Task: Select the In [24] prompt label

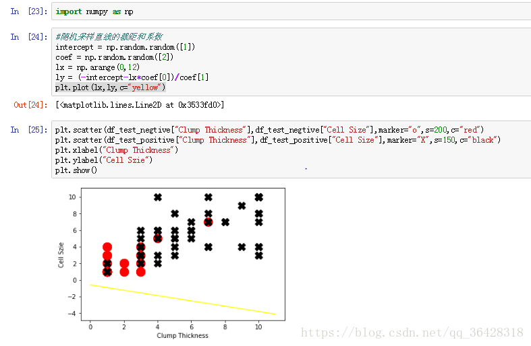Action: click(x=29, y=37)
